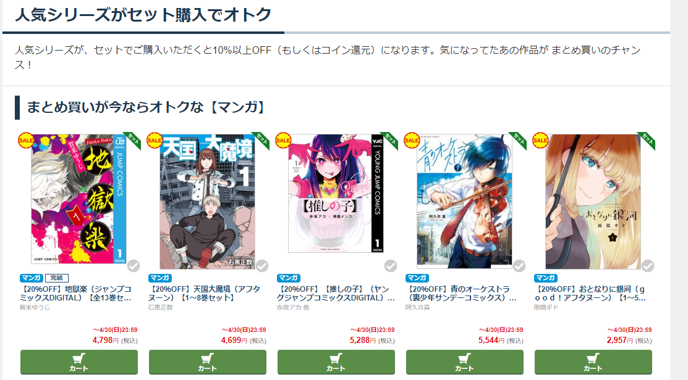Open 【20%OFF】地獄楽 title link
Viewport: 688px width, 380px height.
point(75,293)
